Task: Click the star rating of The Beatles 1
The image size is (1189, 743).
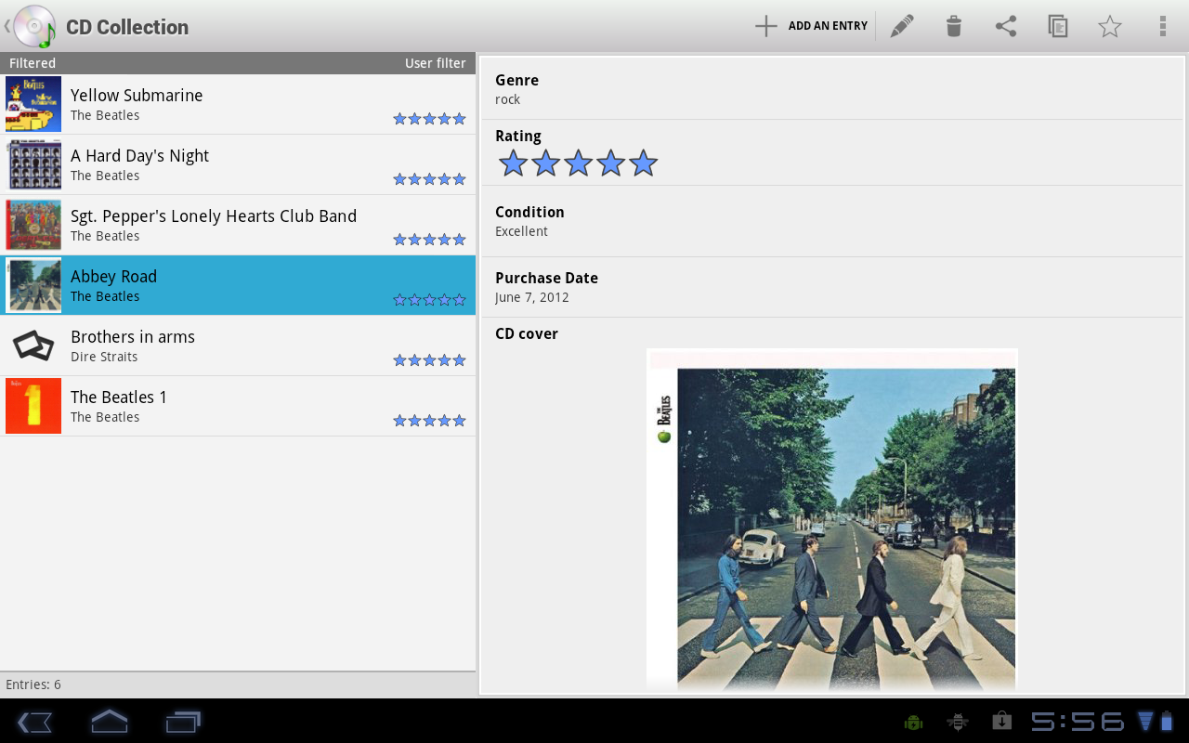Action: [x=429, y=421]
